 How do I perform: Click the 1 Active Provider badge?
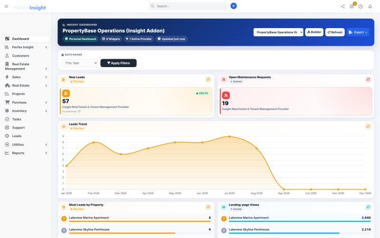coord(139,39)
